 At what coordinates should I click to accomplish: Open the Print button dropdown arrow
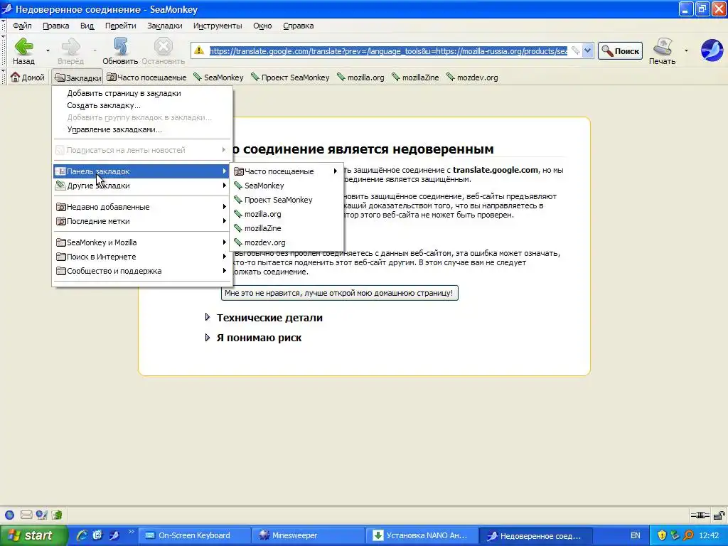[686, 50]
